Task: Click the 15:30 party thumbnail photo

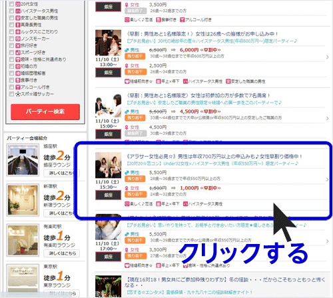Action: (x=109, y=165)
